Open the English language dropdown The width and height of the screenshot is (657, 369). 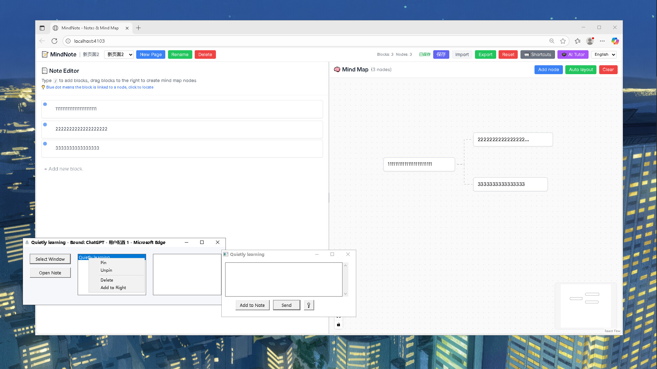pos(603,54)
